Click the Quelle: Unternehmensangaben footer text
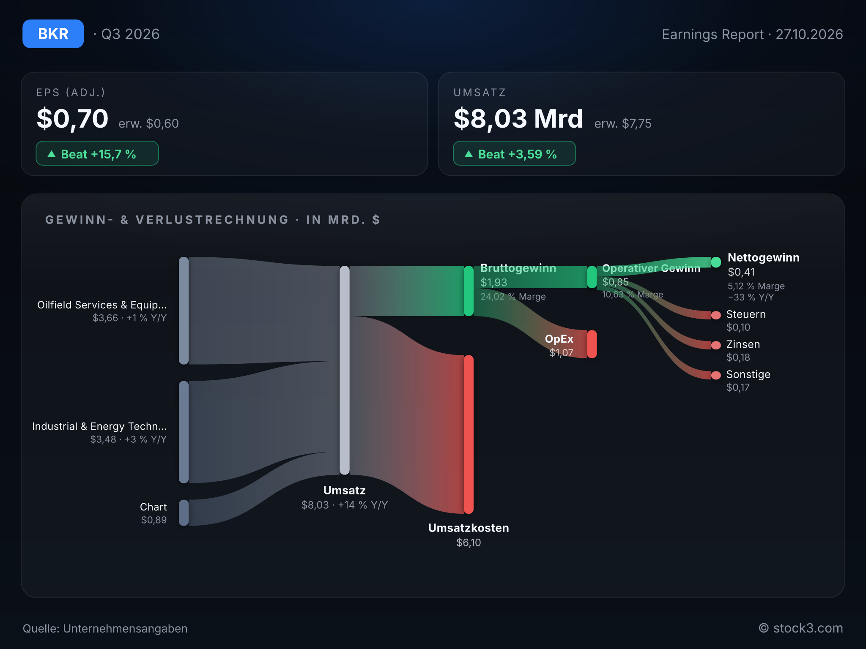The image size is (866, 649). click(105, 628)
